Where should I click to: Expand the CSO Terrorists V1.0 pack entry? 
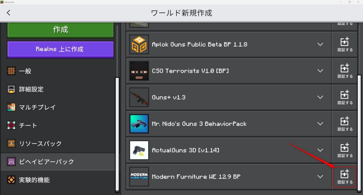pyautogui.click(x=320, y=71)
